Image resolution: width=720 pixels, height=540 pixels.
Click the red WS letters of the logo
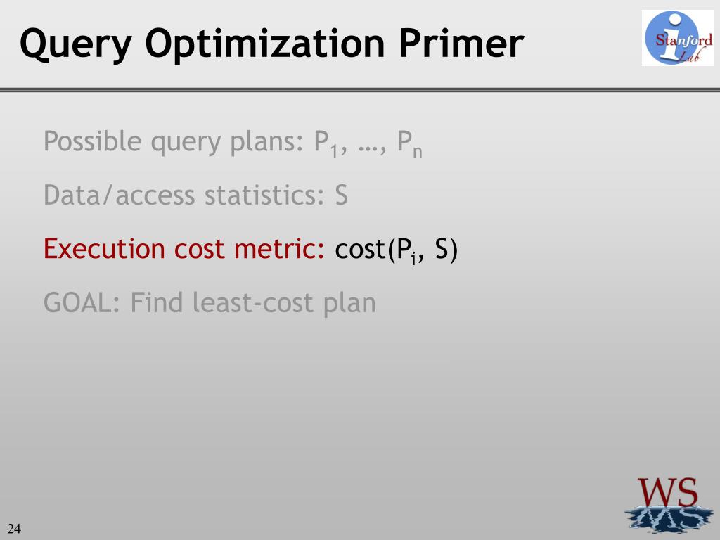tap(668, 492)
